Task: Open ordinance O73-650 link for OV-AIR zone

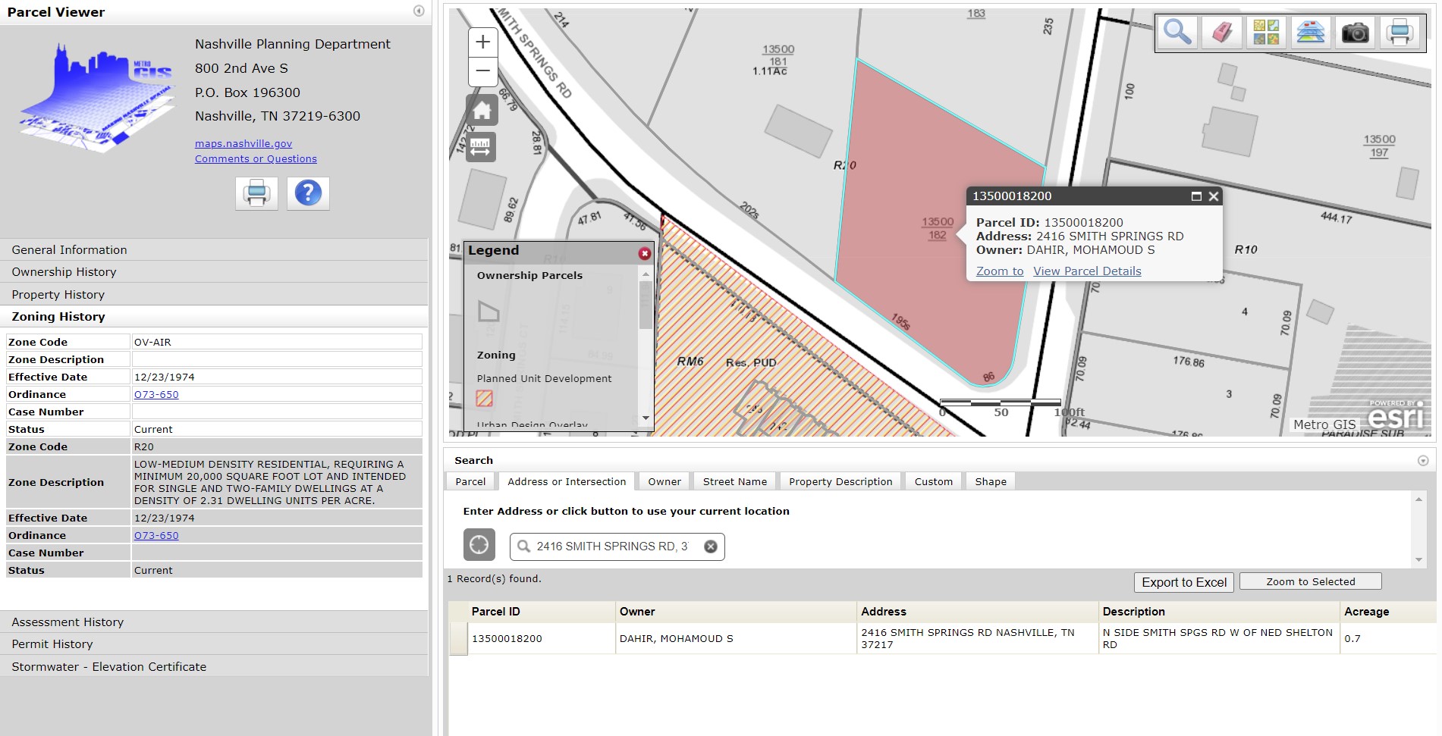Action: (x=156, y=394)
